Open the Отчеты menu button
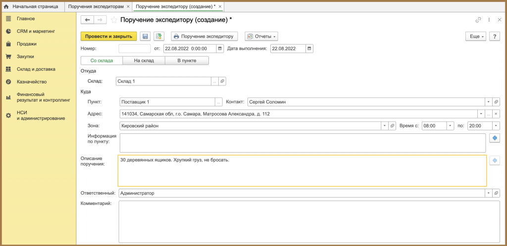The width and height of the screenshot is (507, 246). [261, 37]
